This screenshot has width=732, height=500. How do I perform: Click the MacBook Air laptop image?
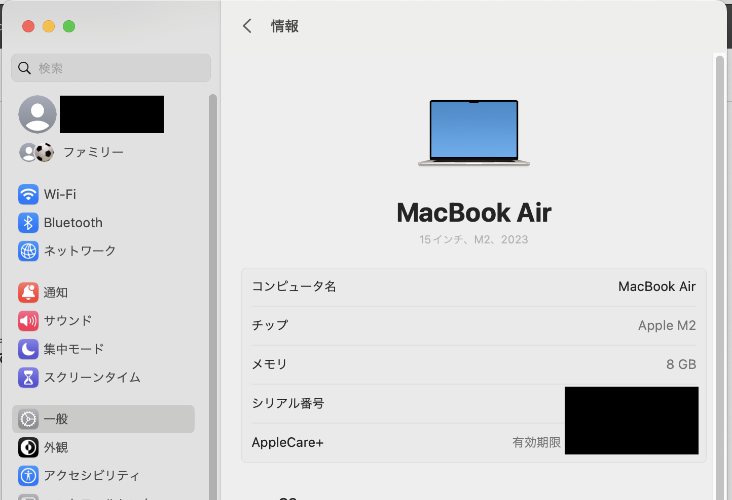(x=474, y=133)
